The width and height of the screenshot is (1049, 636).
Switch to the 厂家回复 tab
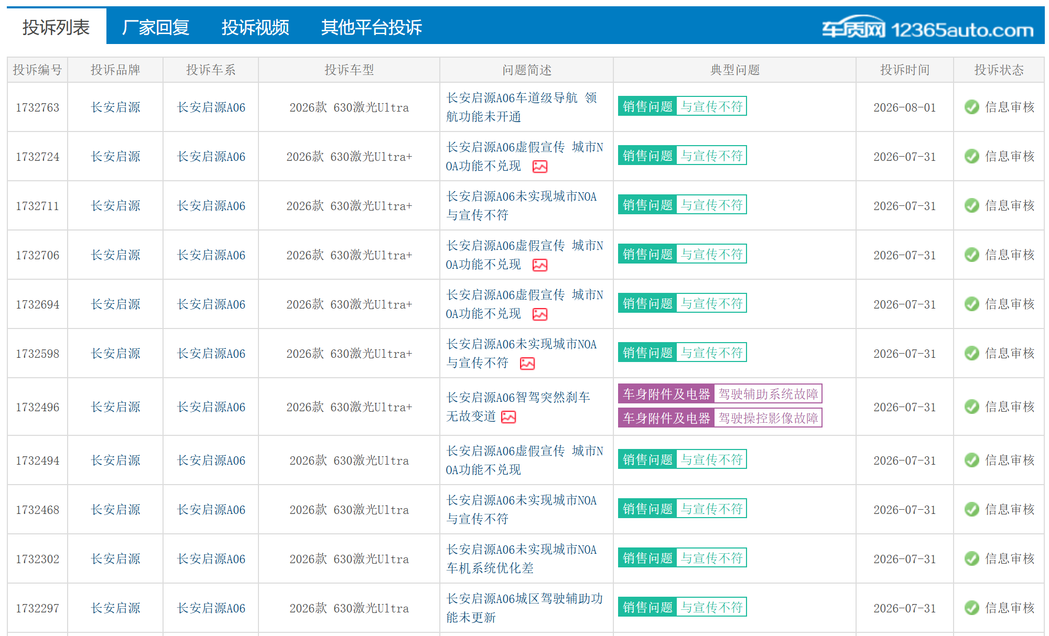[x=155, y=27]
